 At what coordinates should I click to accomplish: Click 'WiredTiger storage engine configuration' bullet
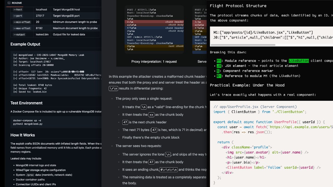pos(41,170)
